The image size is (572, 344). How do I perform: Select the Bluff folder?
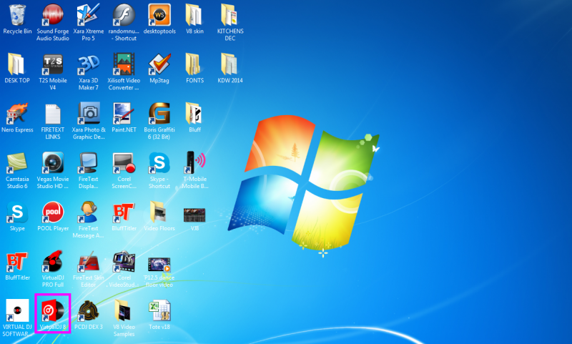click(x=194, y=114)
